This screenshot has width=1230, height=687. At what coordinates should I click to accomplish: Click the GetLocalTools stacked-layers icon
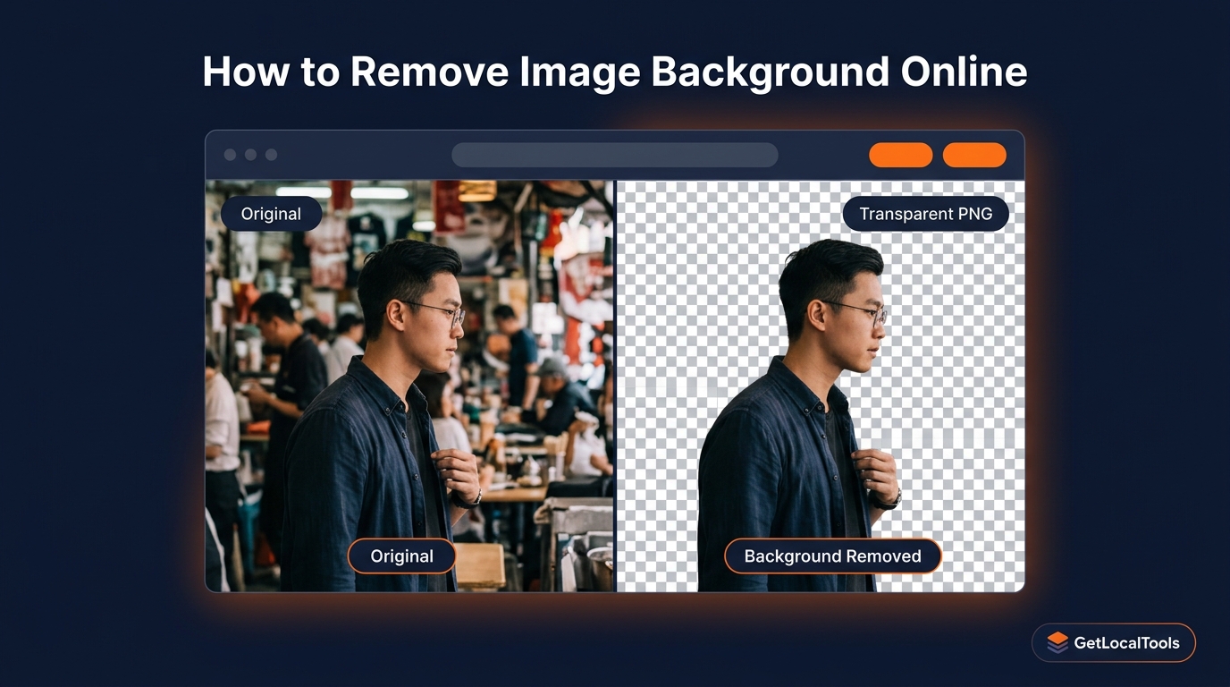click(1057, 642)
